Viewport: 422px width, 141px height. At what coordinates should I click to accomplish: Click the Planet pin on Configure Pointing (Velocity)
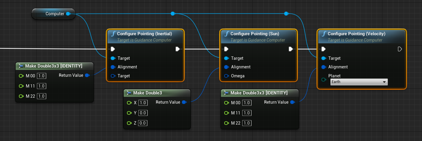[x=324, y=79]
